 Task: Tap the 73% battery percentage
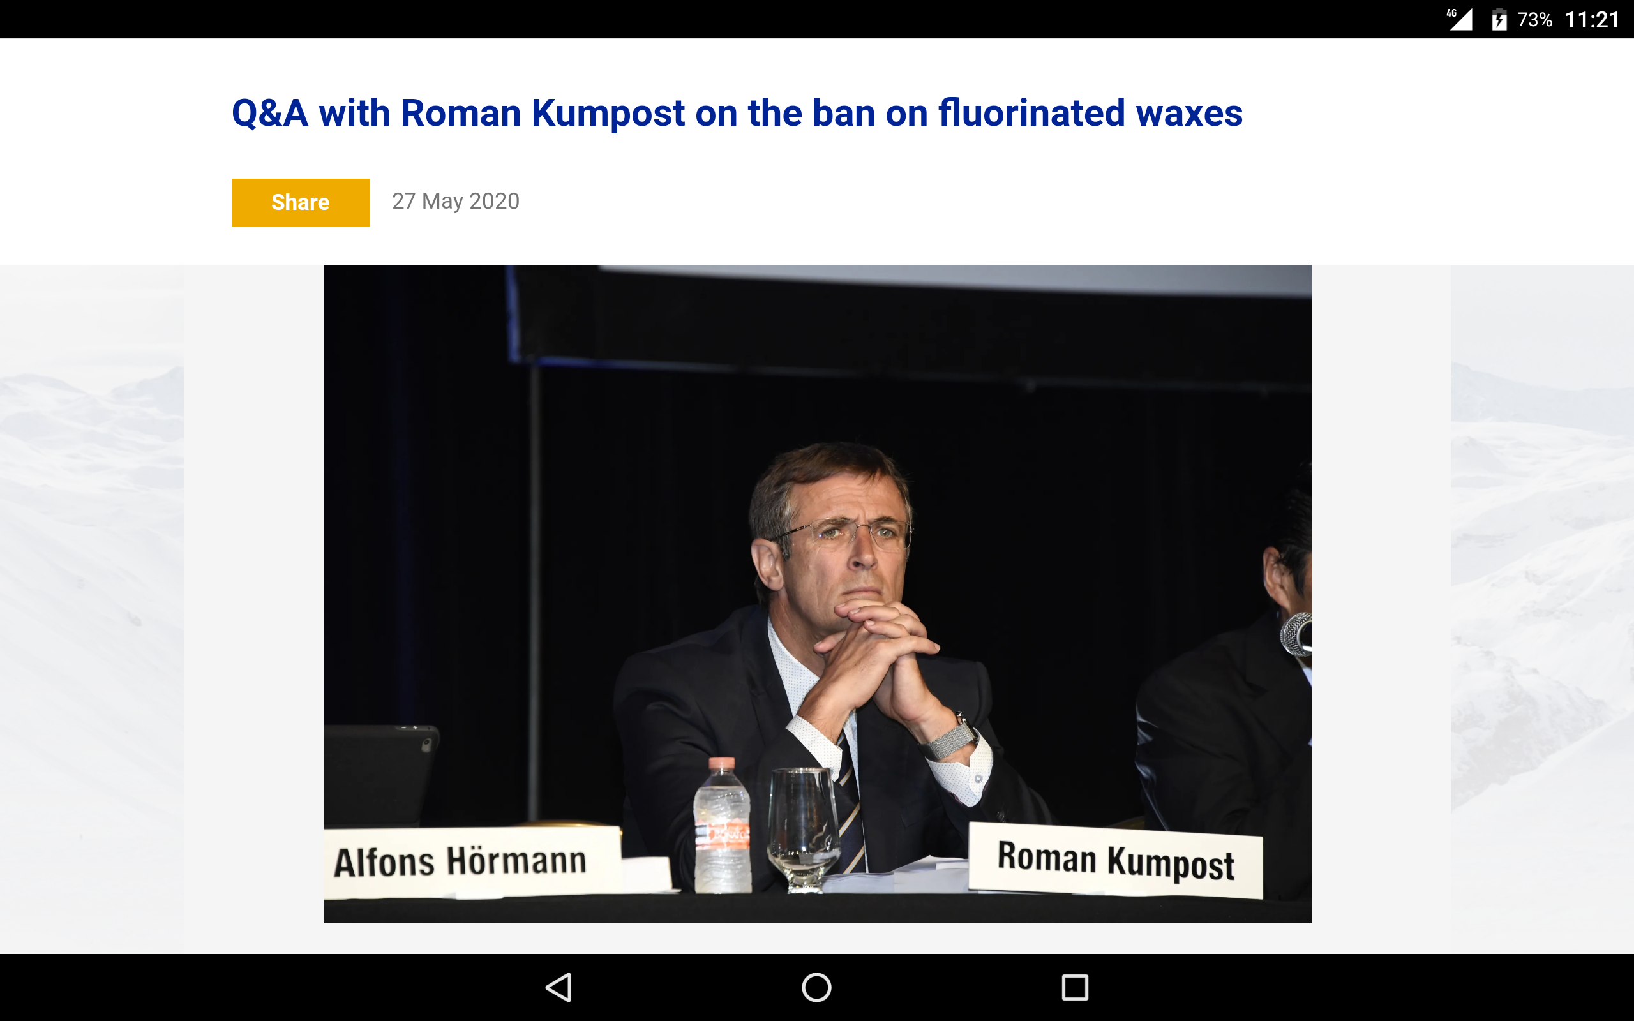click(1534, 20)
